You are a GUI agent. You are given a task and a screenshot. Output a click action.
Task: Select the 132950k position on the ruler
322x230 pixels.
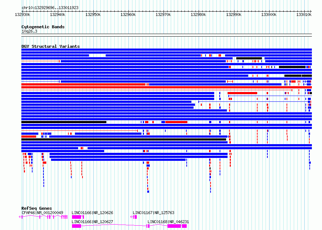(93, 14)
